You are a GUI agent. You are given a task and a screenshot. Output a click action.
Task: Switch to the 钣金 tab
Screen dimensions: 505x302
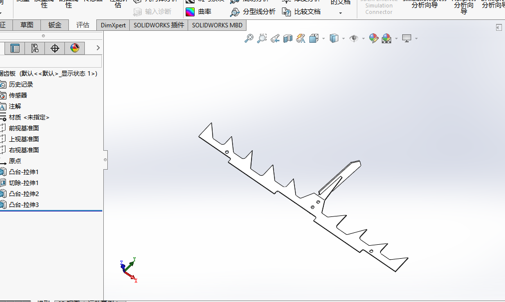click(x=55, y=25)
